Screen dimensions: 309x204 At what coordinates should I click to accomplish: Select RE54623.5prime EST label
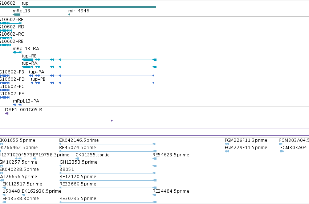coord(171,155)
